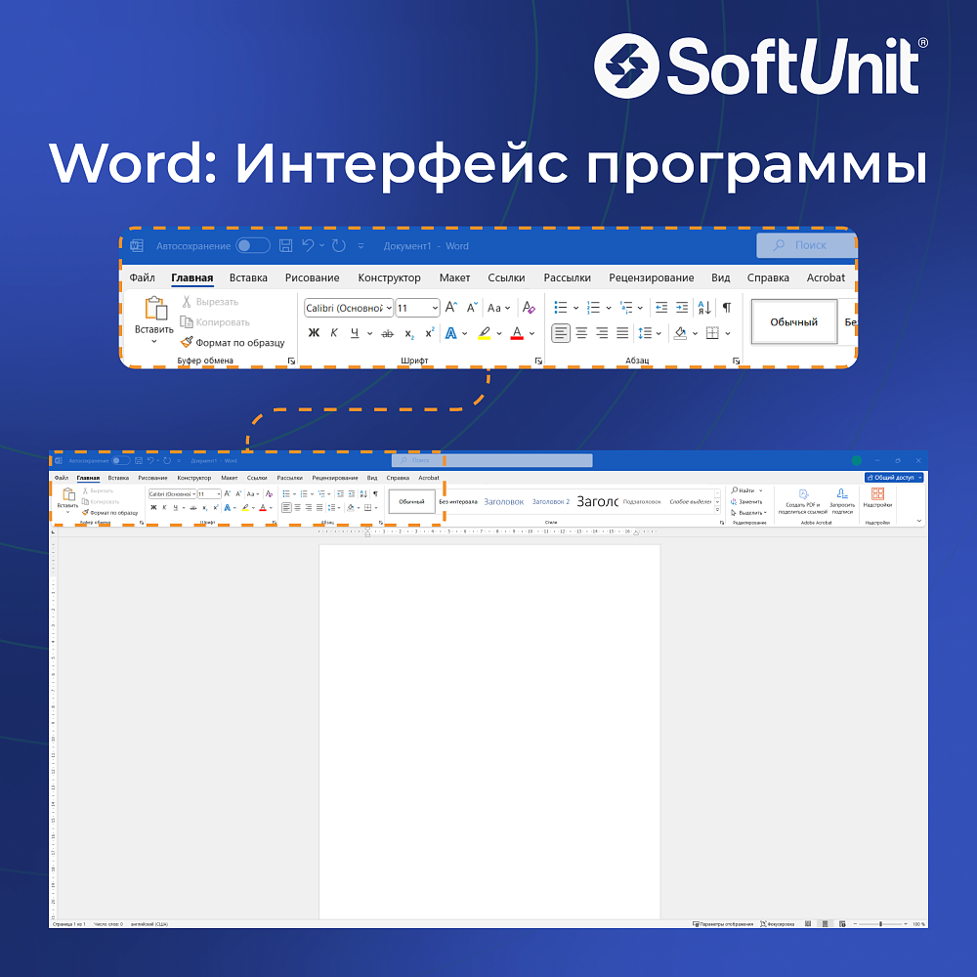Apply superscript x² in the enlarged ribbon
The height and width of the screenshot is (977, 977).
pos(429,333)
